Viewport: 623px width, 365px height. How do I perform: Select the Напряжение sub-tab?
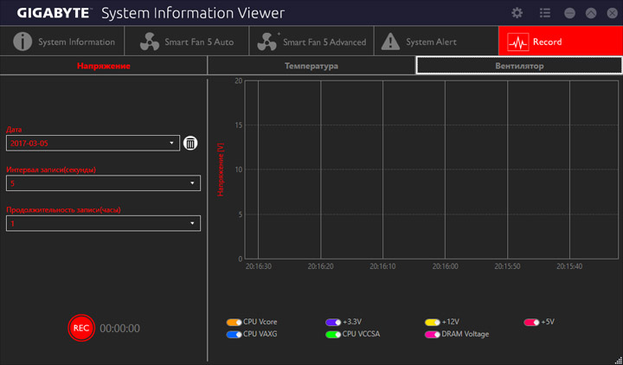pos(103,66)
